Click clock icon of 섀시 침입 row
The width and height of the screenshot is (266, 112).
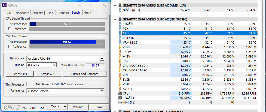point(120,102)
